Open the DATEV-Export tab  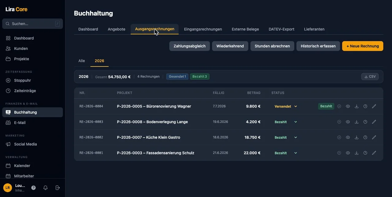(x=281, y=29)
